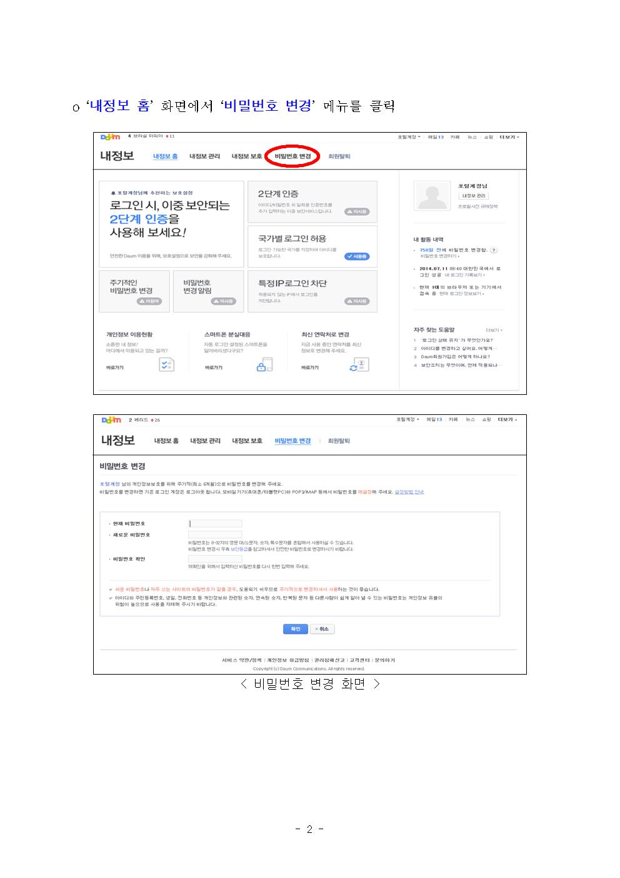Select the red-circled 비밀번호 변경 tab
This screenshot has height=878, width=620.
click(x=292, y=156)
